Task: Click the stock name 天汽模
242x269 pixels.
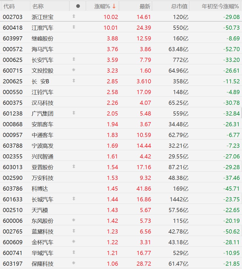Action: [x=40, y=210]
